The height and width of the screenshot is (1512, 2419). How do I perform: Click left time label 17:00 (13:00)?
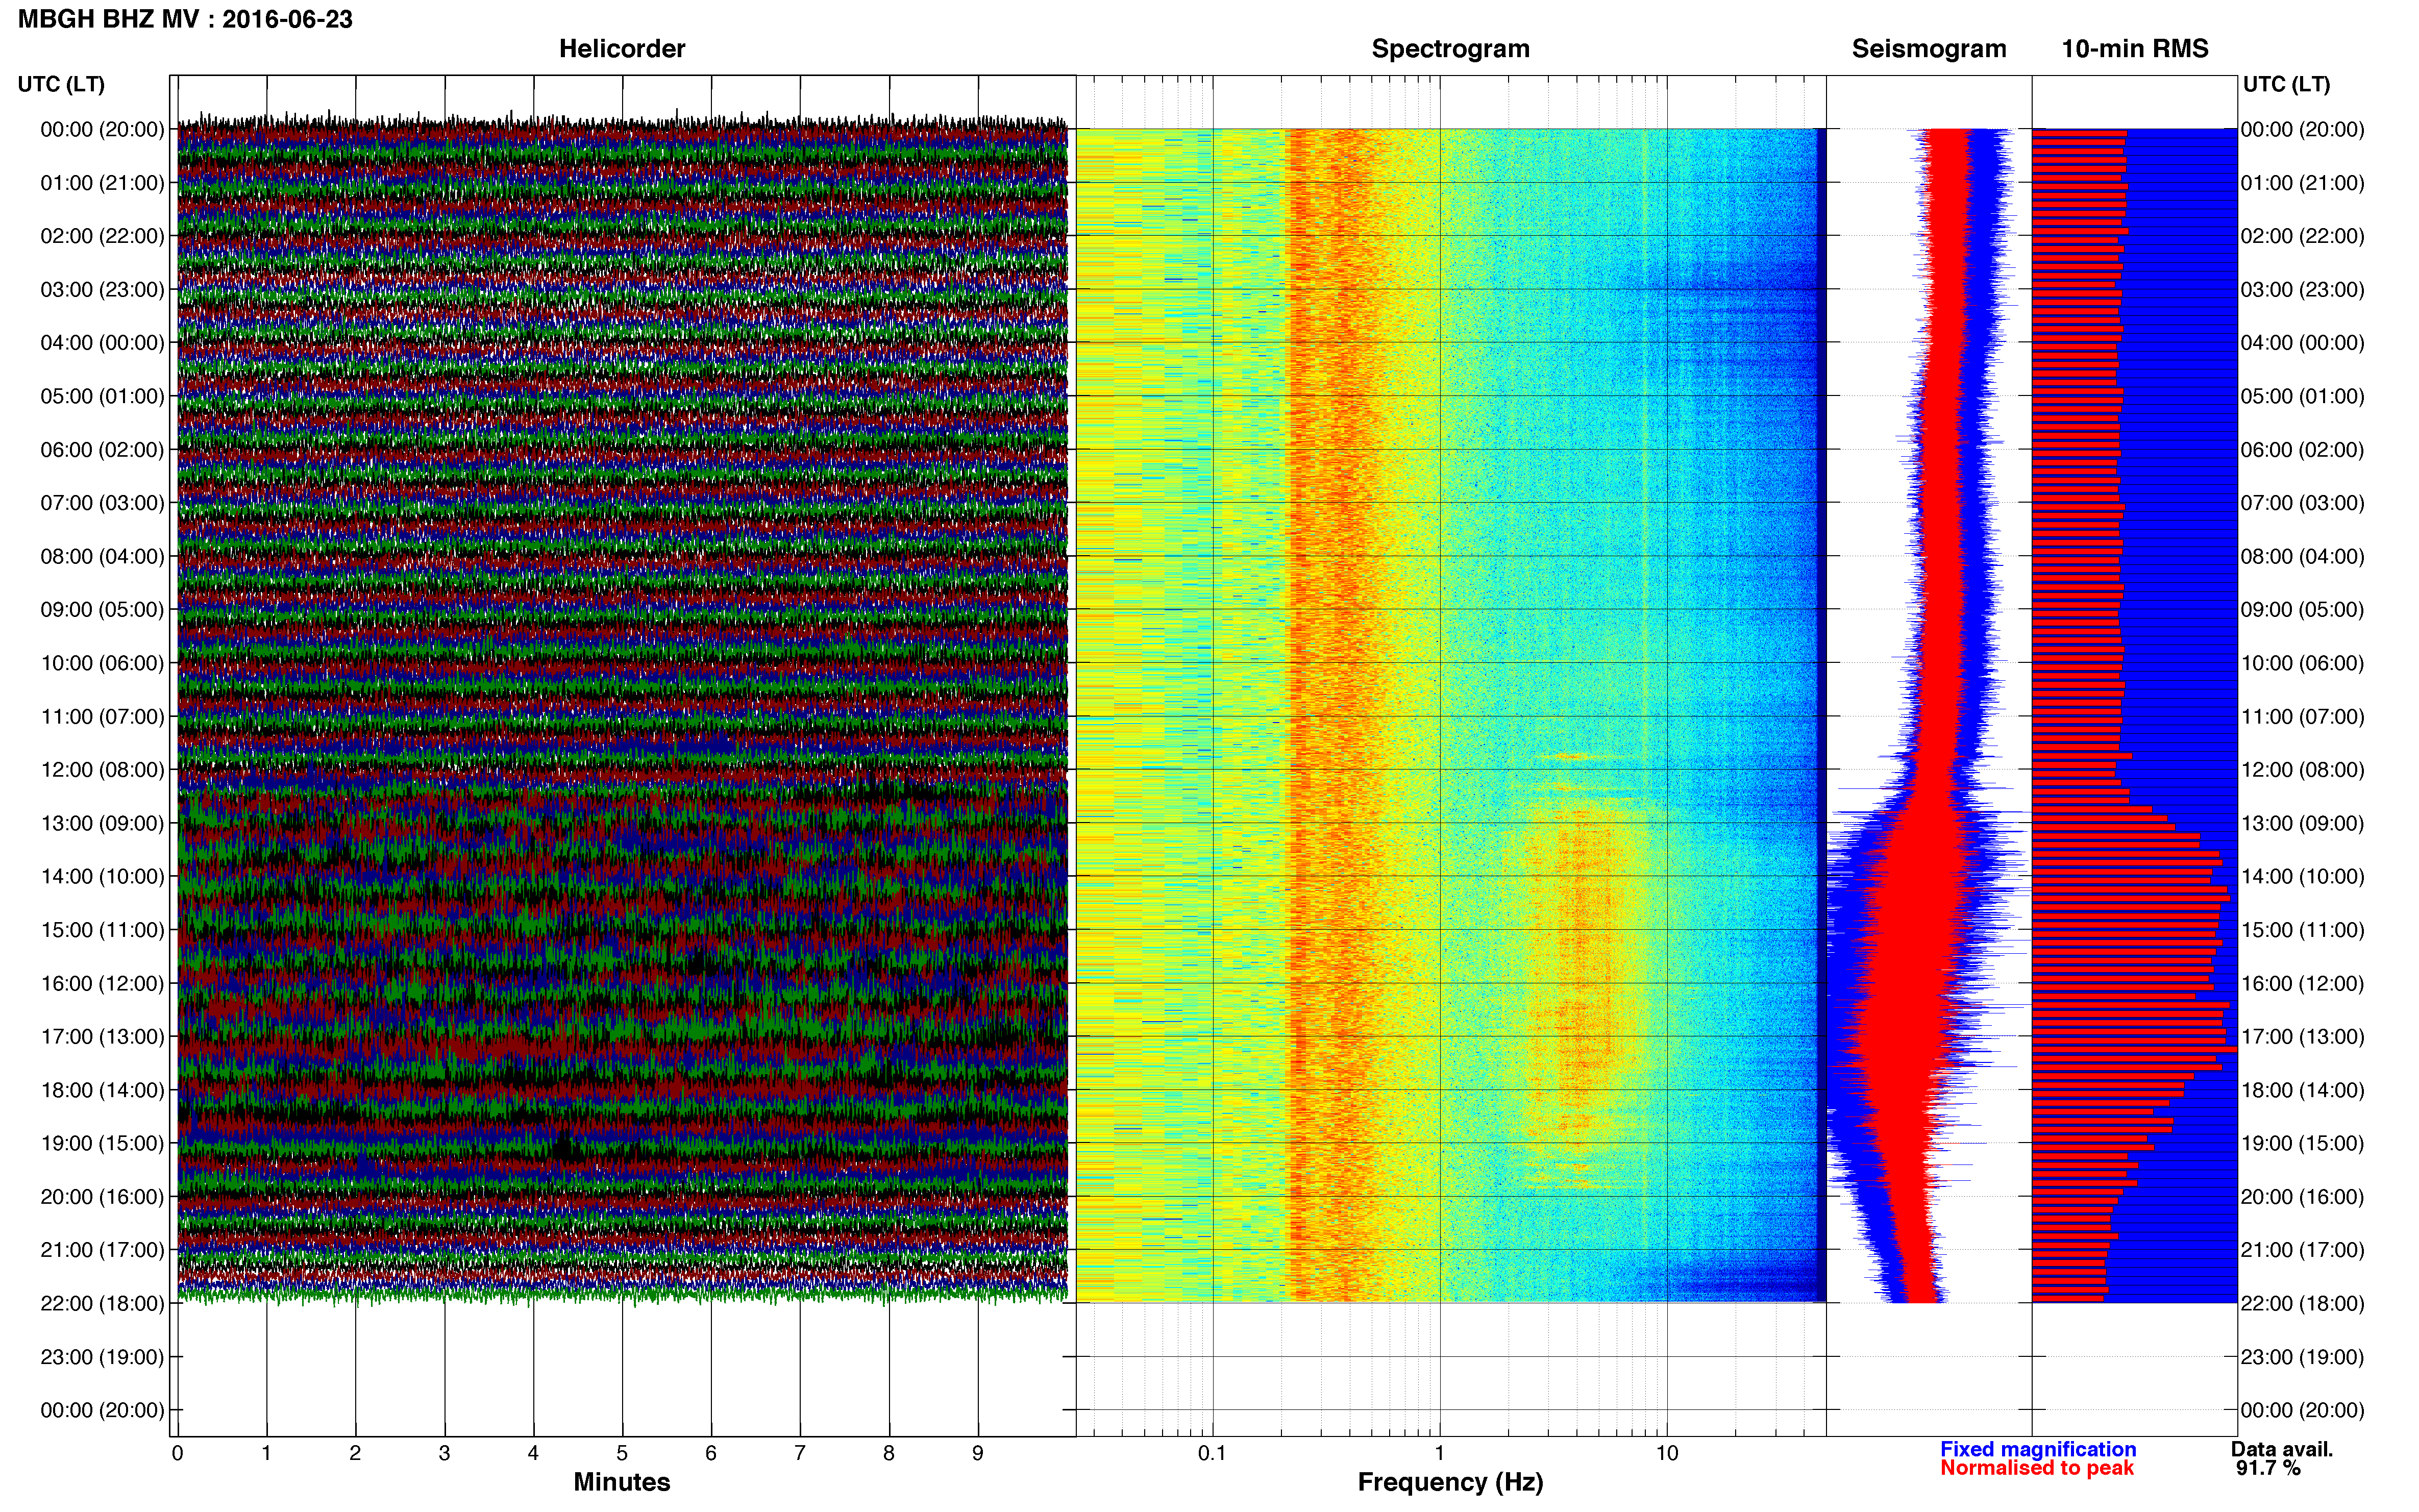coord(102,1037)
